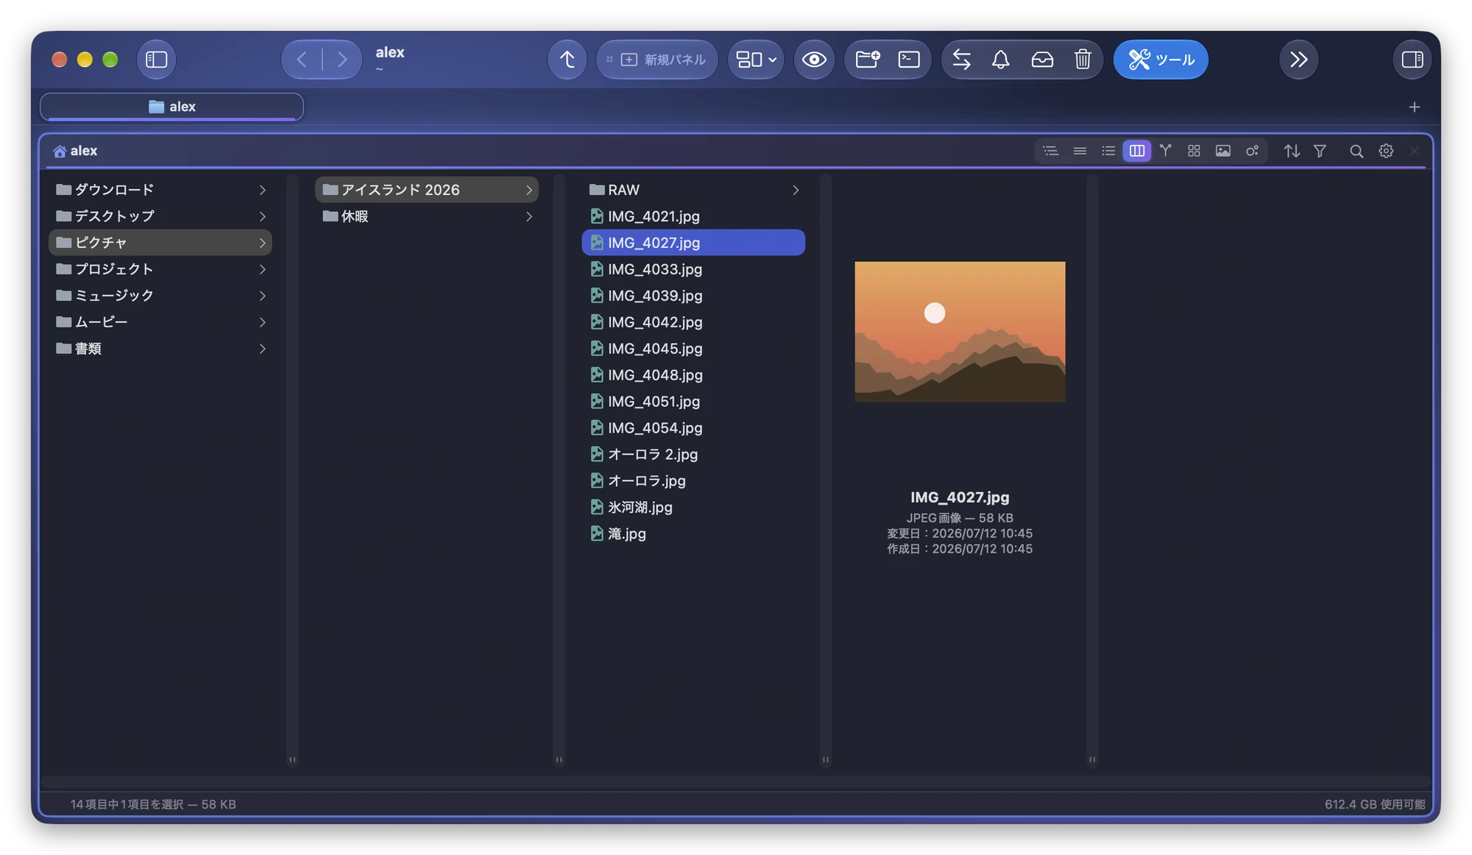The image size is (1472, 855).
Task: Switch to icon grid view
Action: pos(1194,151)
